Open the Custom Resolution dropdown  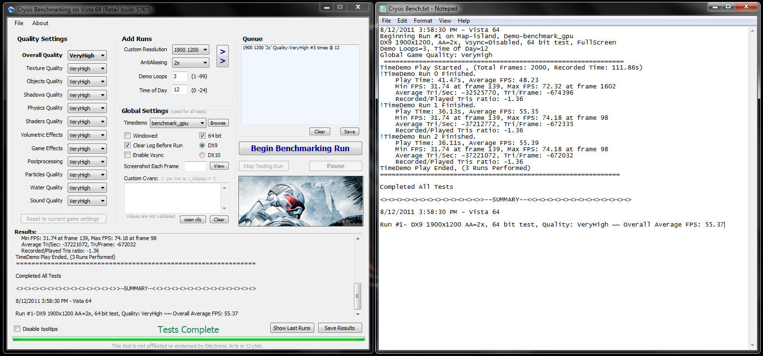tap(191, 50)
